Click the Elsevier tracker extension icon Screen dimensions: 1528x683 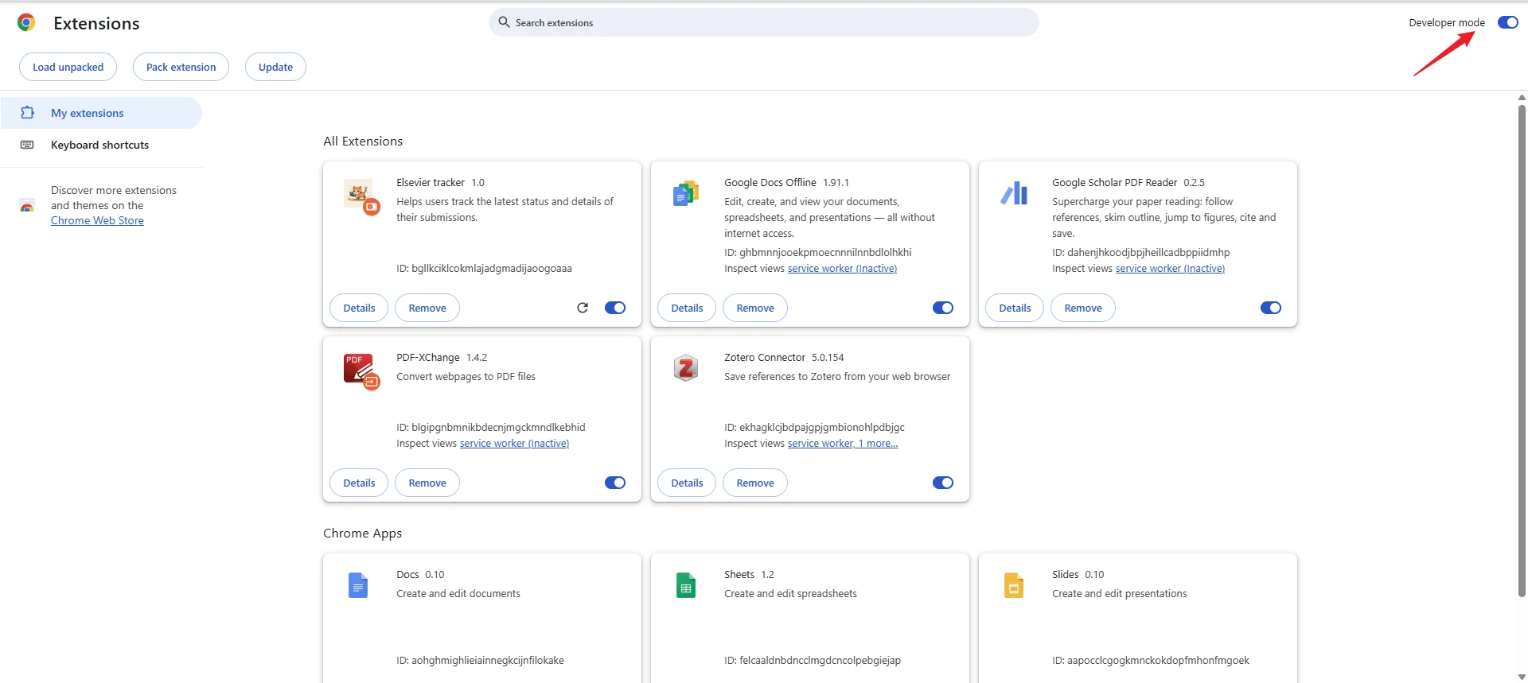361,196
